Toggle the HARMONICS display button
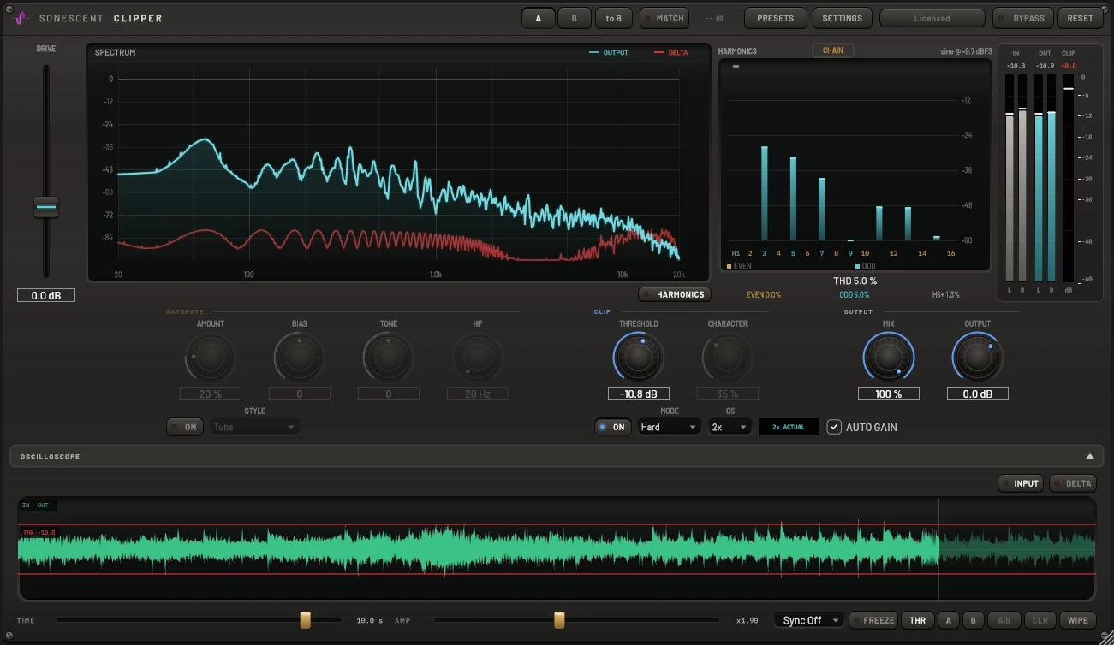The height and width of the screenshot is (645, 1114). pyautogui.click(x=675, y=294)
